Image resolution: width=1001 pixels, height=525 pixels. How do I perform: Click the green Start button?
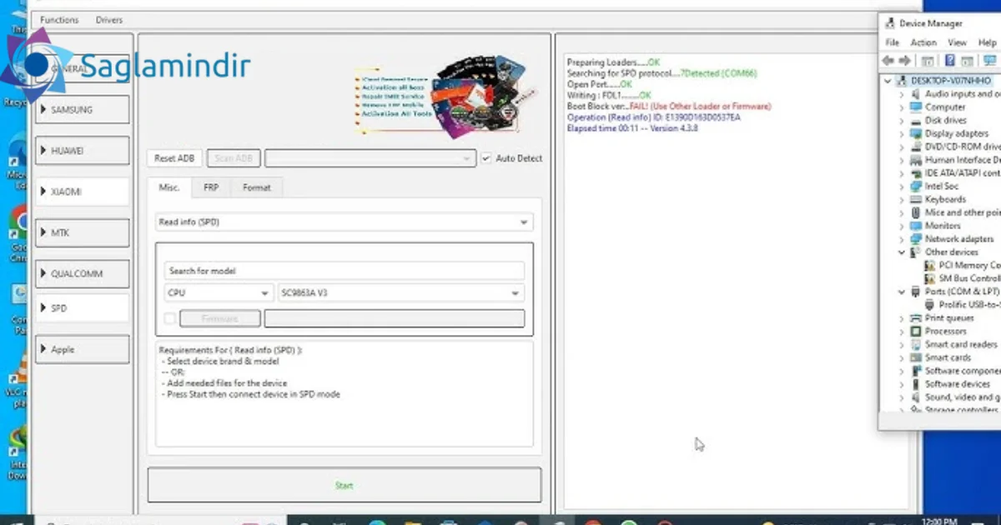345,485
